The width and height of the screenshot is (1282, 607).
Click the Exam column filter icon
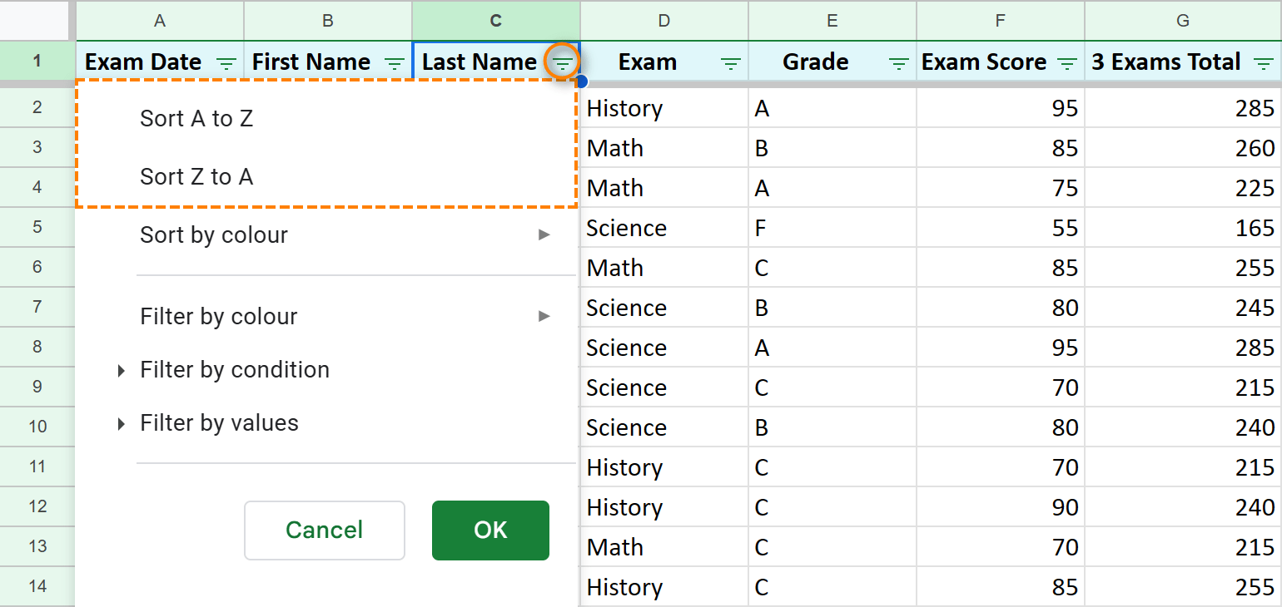[x=730, y=62]
